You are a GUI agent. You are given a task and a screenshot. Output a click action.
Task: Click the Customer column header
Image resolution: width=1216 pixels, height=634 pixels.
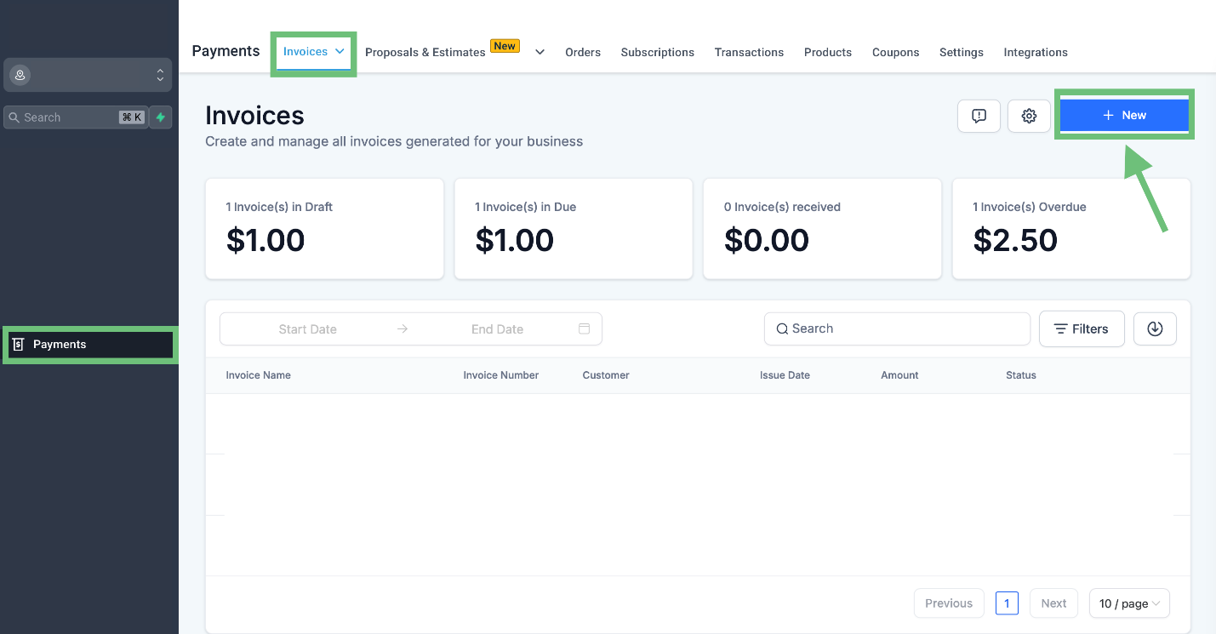click(x=606, y=375)
